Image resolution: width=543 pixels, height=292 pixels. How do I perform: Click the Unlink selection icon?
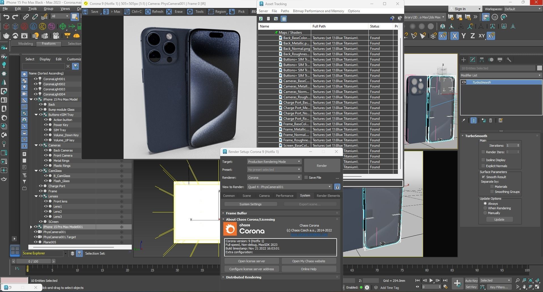35,17
